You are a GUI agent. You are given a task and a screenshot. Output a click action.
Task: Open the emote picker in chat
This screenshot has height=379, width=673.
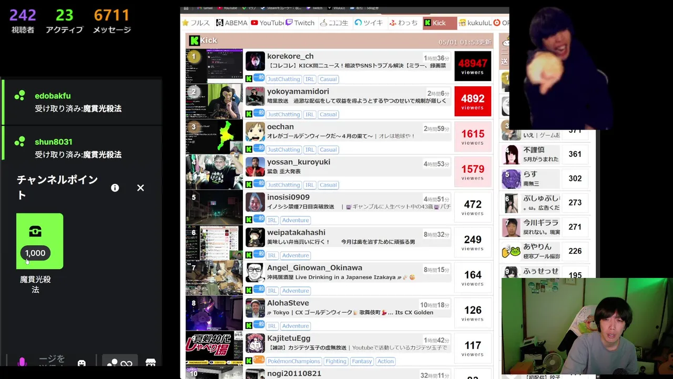(81, 363)
